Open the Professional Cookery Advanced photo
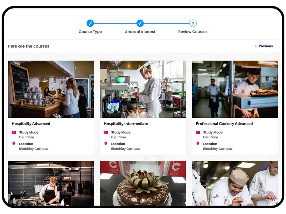This screenshot has width=286, height=214. click(x=235, y=89)
